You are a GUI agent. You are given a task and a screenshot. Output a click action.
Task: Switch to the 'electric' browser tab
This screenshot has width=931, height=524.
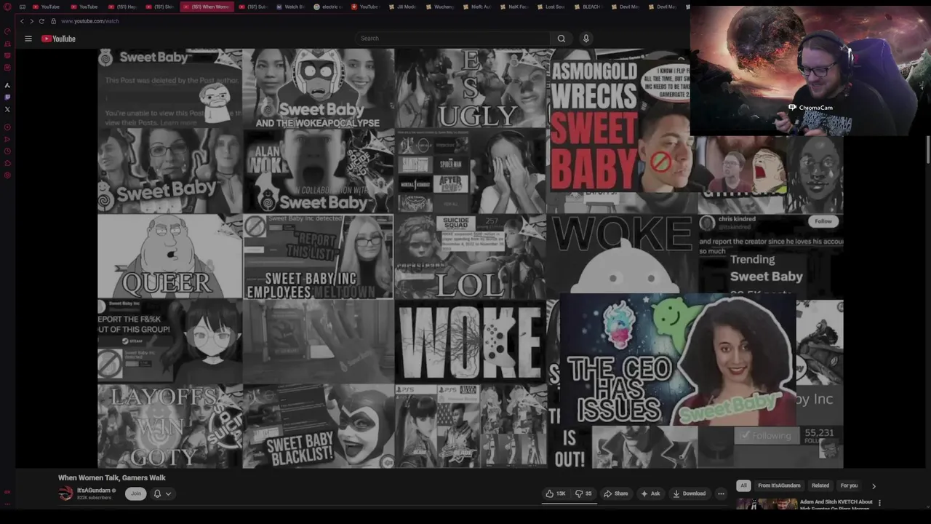(x=328, y=7)
